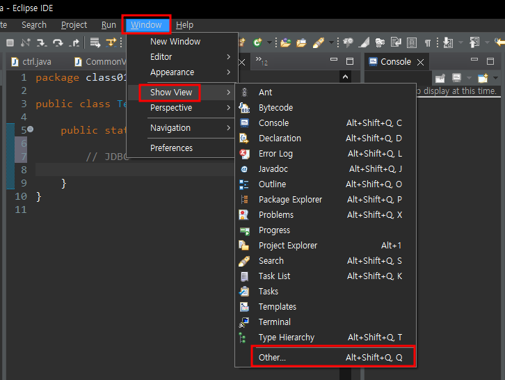Viewport: 505px width, 380px height.
Task: Click the Drop to Frame toolbar icon
Action: [x=95, y=42]
